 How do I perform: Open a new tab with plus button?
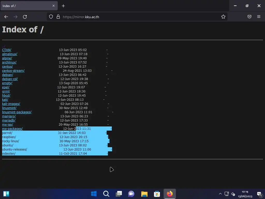pos(63,6)
